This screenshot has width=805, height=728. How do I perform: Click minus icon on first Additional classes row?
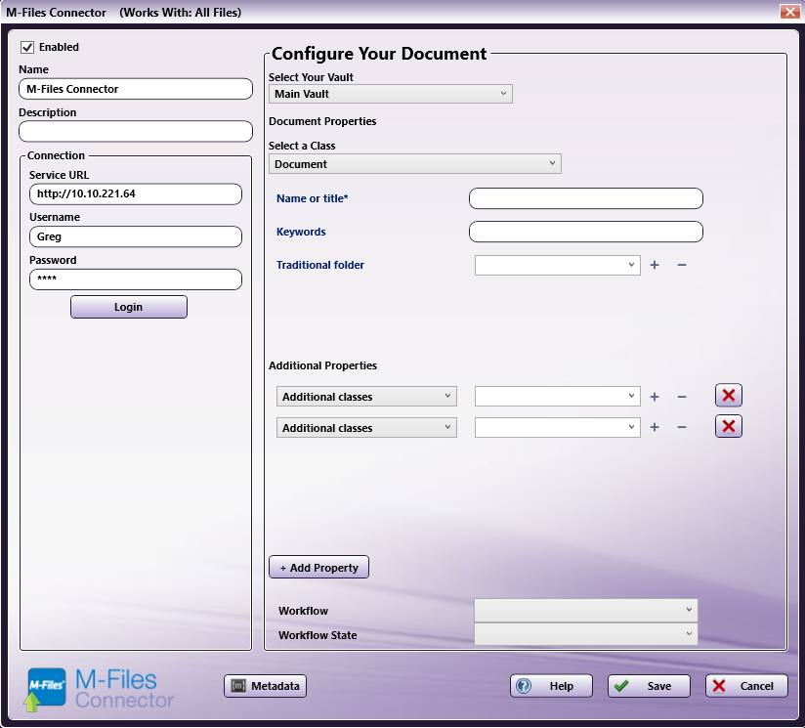(x=682, y=397)
